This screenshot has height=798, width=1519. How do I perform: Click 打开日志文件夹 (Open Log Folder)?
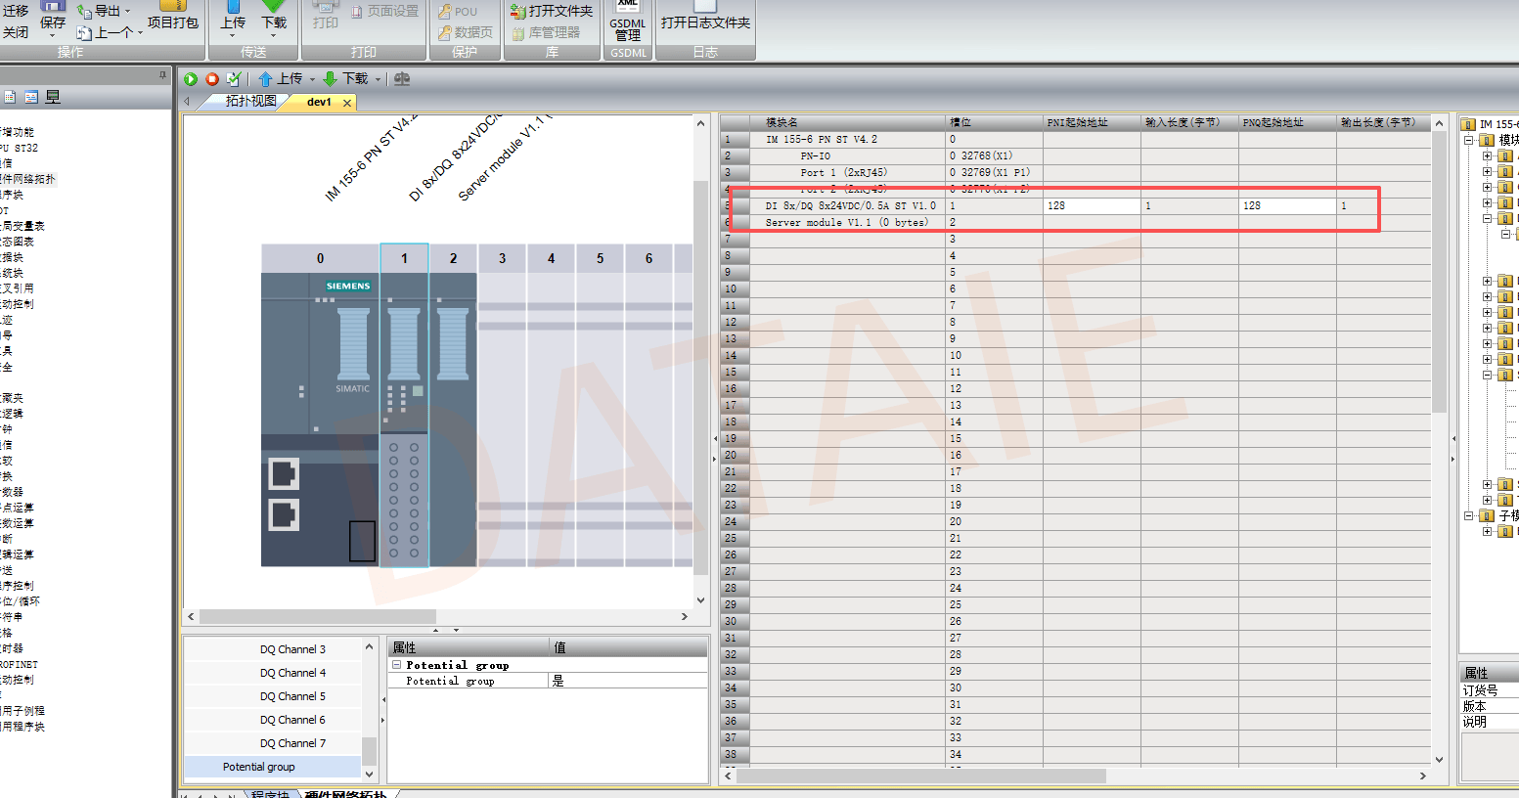tap(705, 16)
